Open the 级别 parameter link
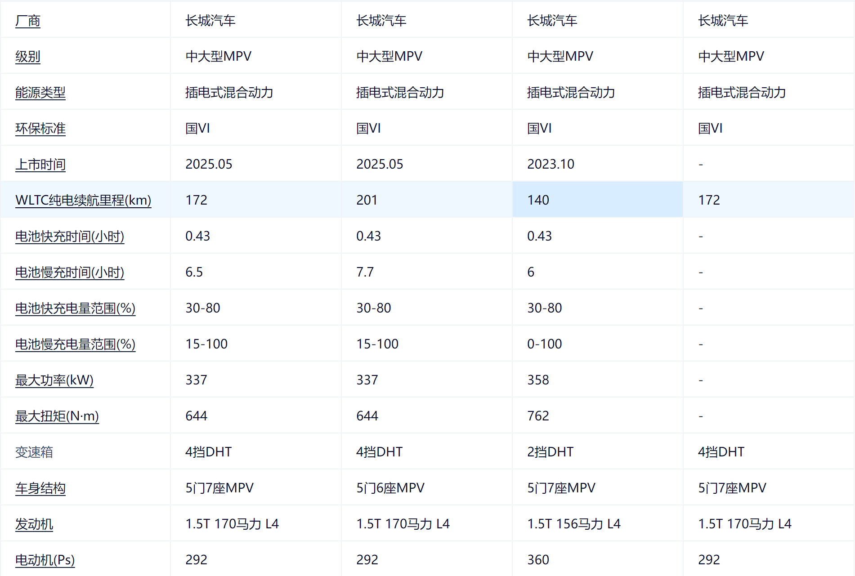Image resolution: width=855 pixels, height=576 pixels. click(x=28, y=57)
